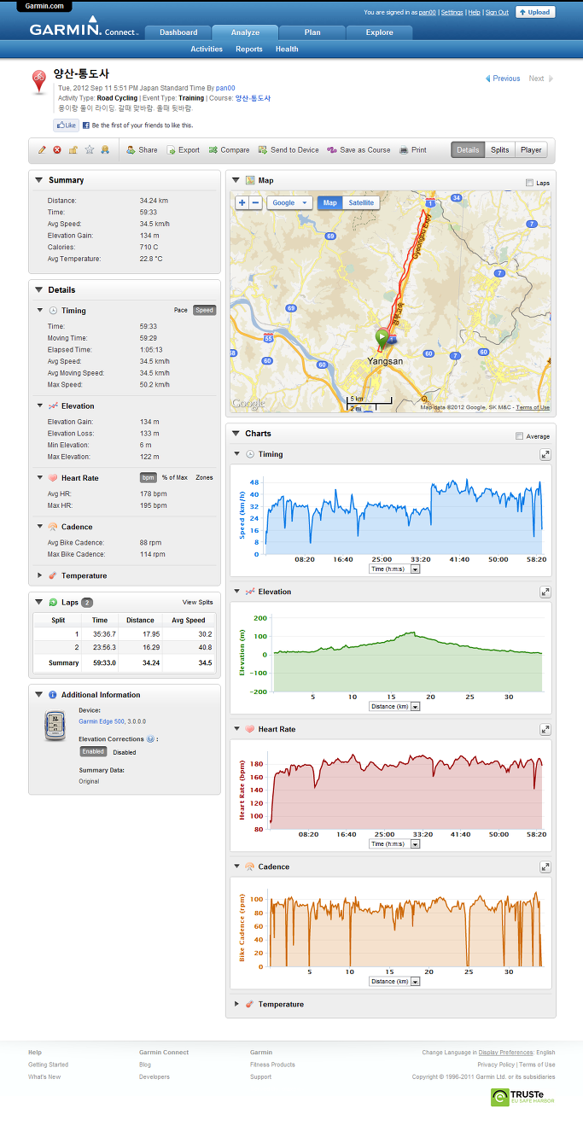The height and width of the screenshot is (1126, 583).
Task: Click the Facebook Like button
Action: coord(67,125)
